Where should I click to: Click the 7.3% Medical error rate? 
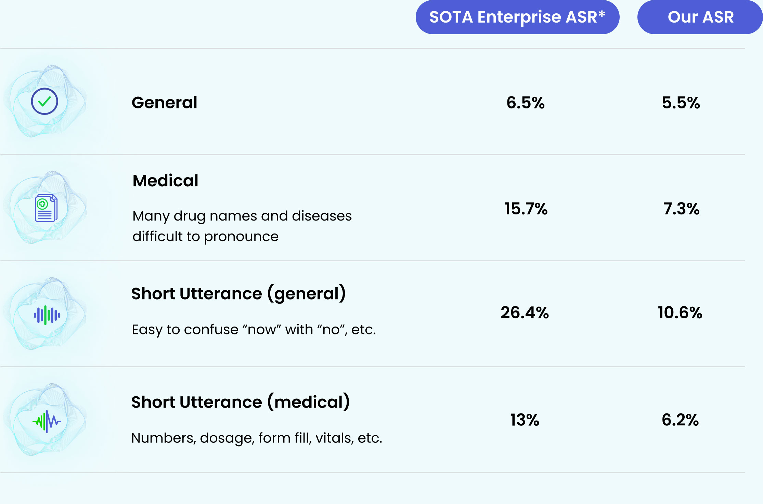click(x=681, y=209)
